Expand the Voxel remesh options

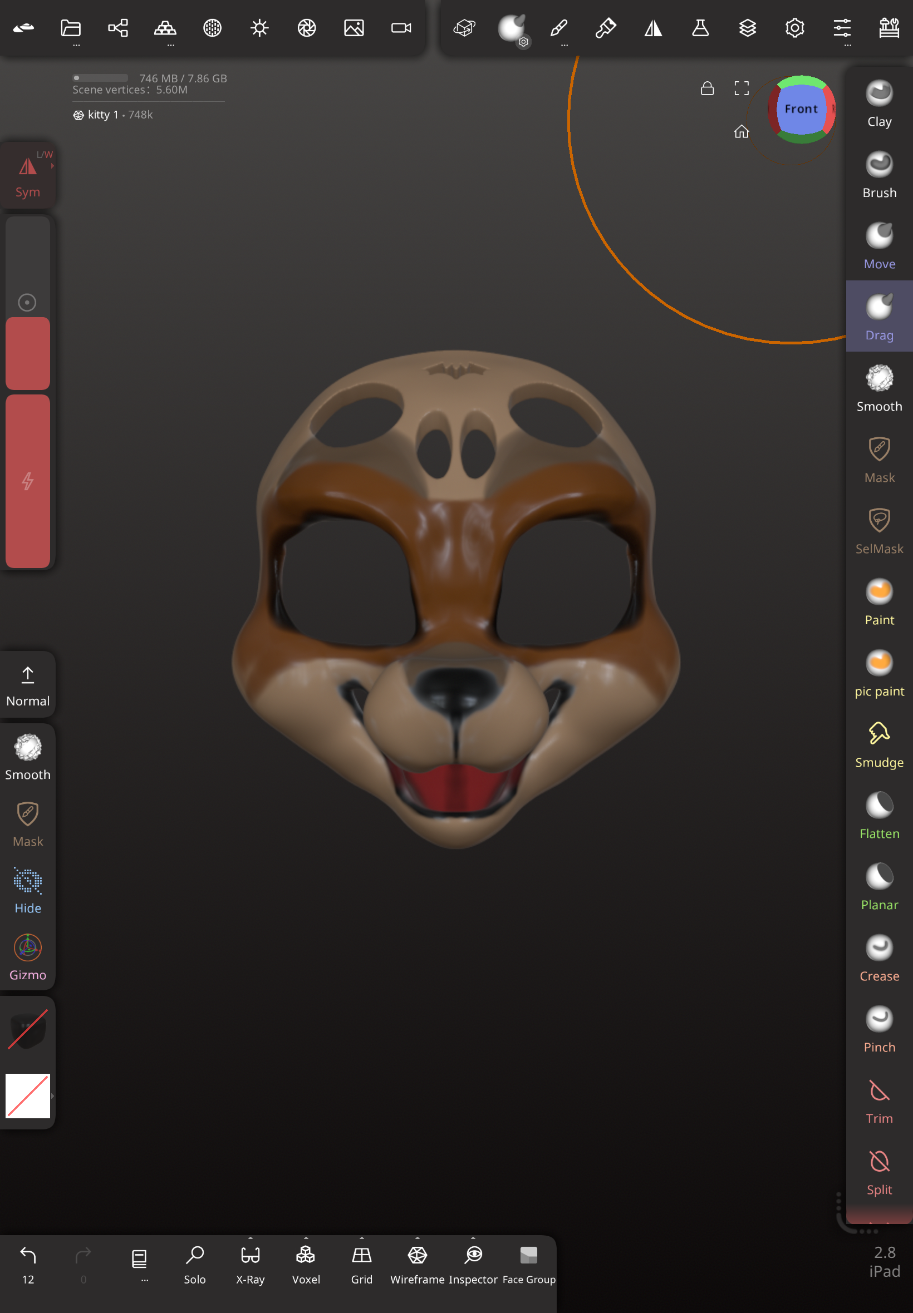(x=306, y=1238)
